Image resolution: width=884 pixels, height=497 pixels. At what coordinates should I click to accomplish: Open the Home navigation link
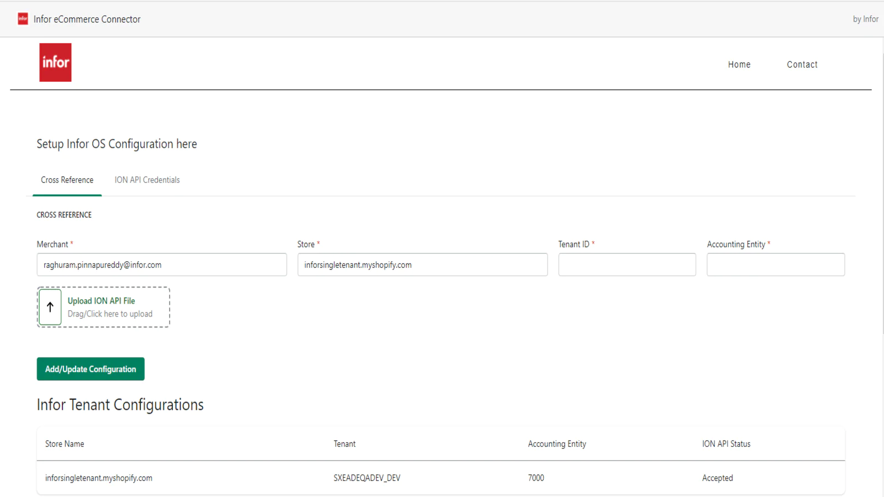coord(739,65)
